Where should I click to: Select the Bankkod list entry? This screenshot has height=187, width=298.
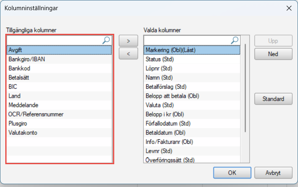(59, 68)
